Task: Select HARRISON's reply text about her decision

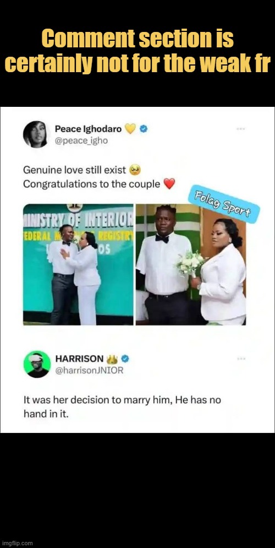Action: [122, 407]
